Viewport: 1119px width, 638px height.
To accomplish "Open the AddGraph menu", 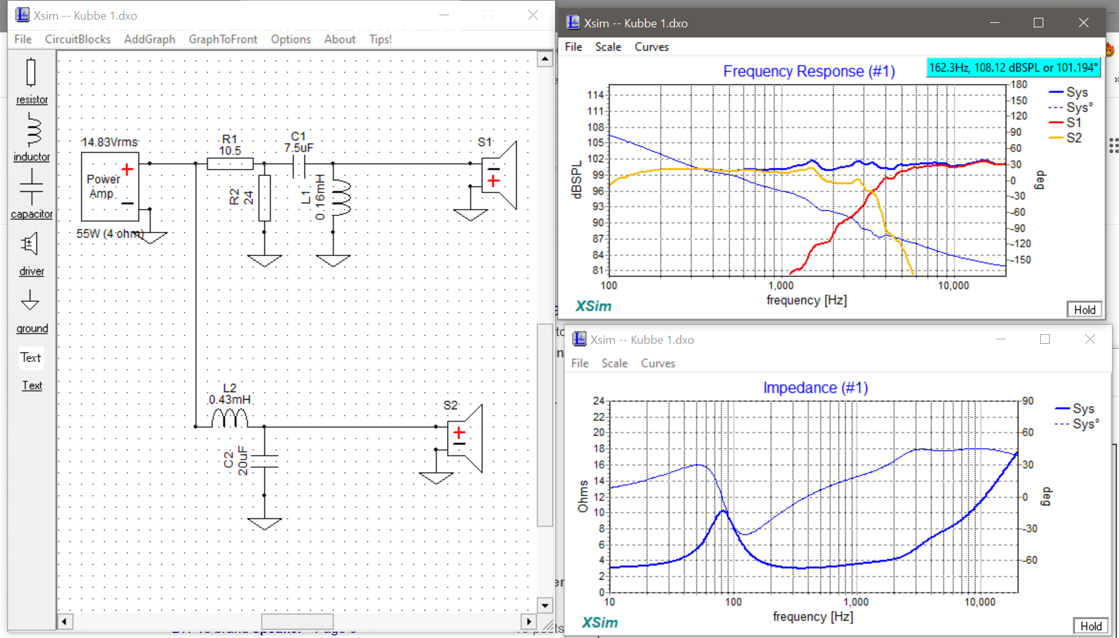I will pyautogui.click(x=149, y=39).
